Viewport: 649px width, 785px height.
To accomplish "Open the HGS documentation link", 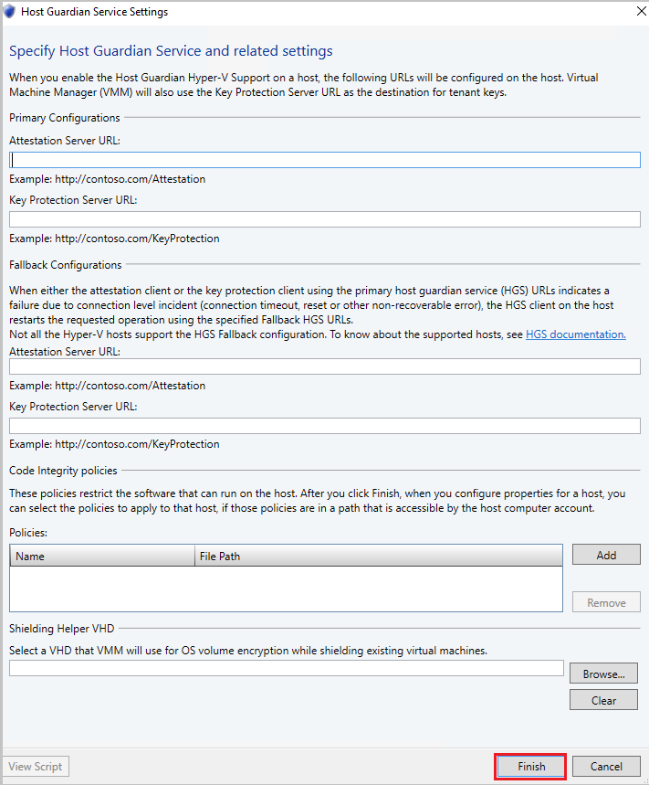I will (x=575, y=334).
